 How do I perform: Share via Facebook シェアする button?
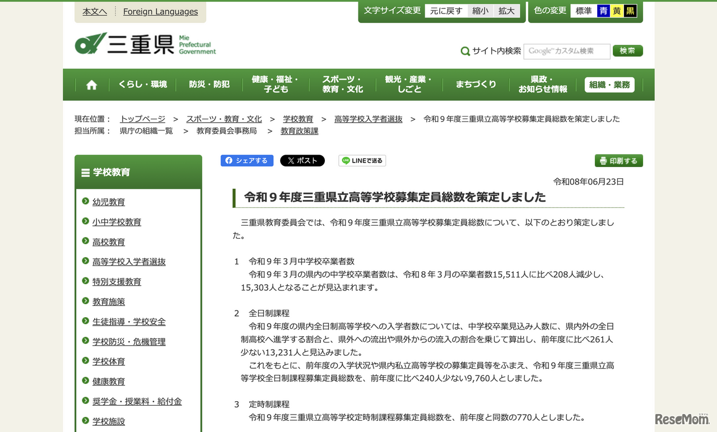pyautogui.click(x=247, y=161)
